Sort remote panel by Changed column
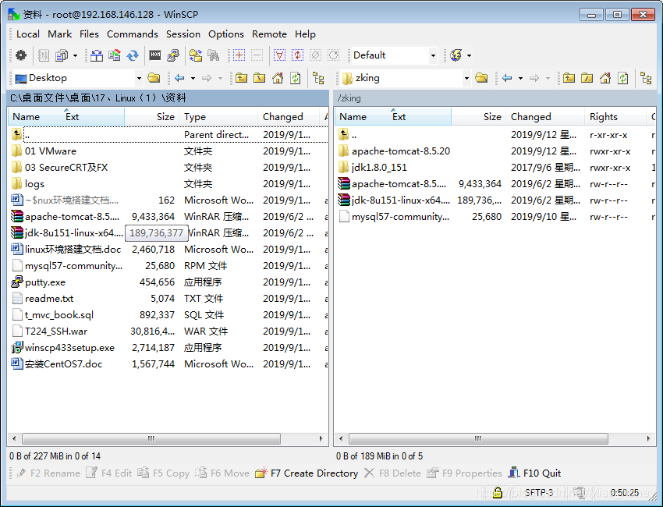Screen dimensions: 663x507 545,117
